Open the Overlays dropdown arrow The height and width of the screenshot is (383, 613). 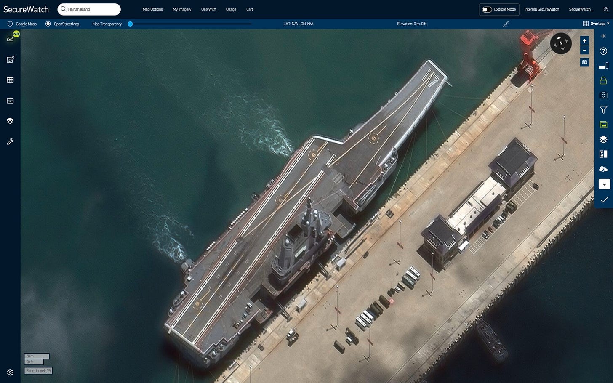click(x=608, y=24)
